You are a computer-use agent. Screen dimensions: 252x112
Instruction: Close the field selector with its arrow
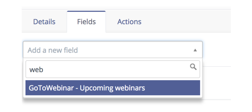195,50
